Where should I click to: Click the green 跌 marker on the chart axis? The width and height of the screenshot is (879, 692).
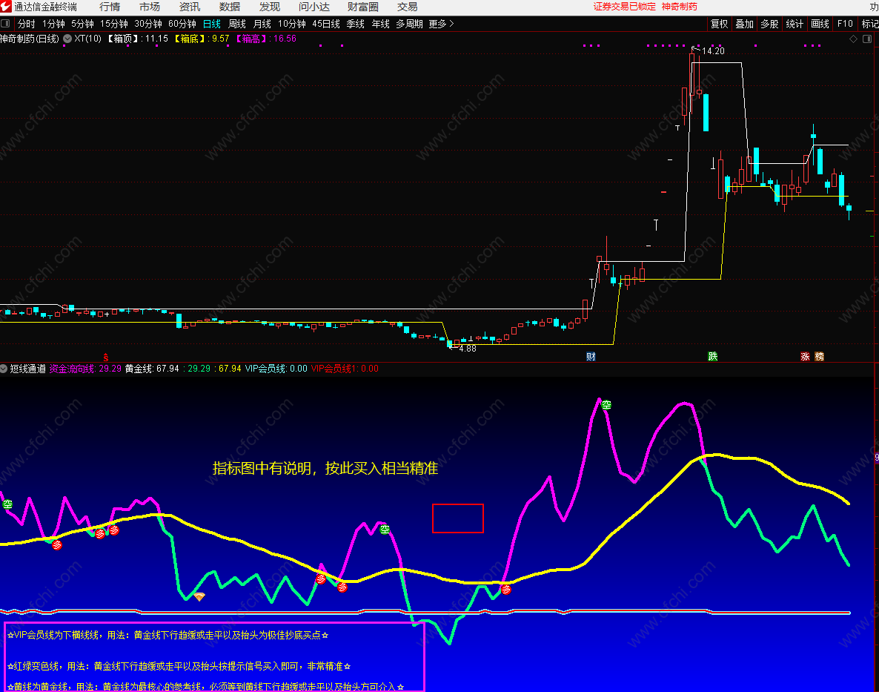(712, 357)
